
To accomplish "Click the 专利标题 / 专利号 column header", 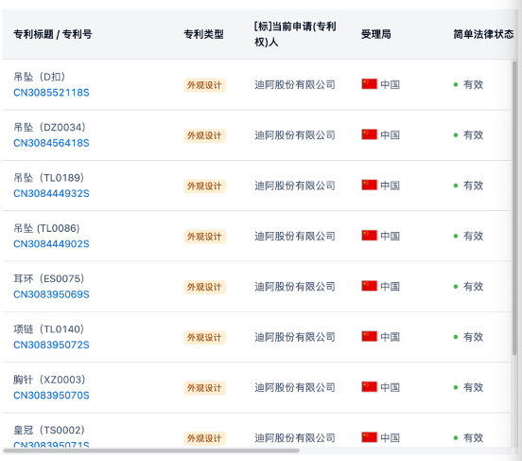I will 53,34.
